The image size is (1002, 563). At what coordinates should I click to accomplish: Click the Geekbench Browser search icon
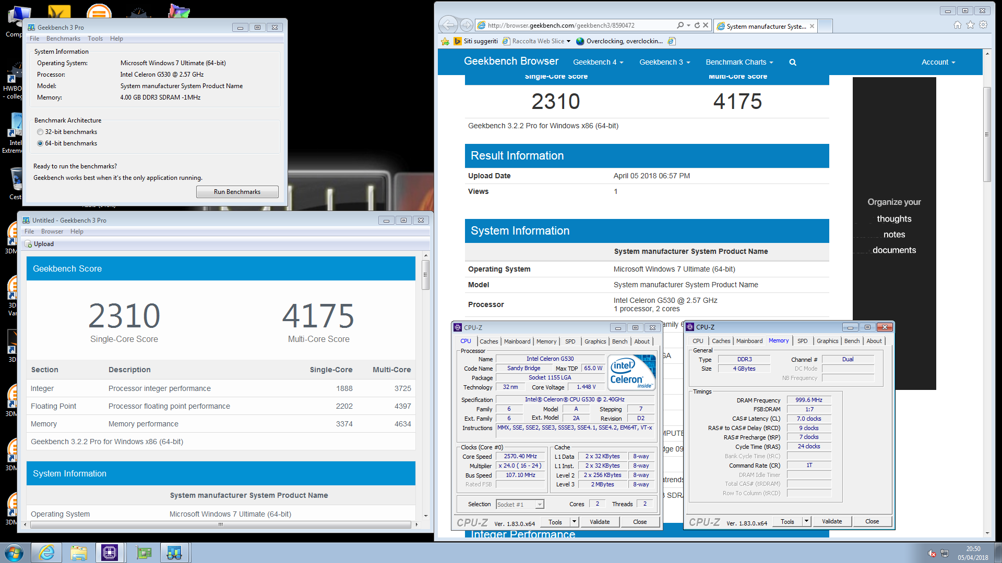pos(793,63)
